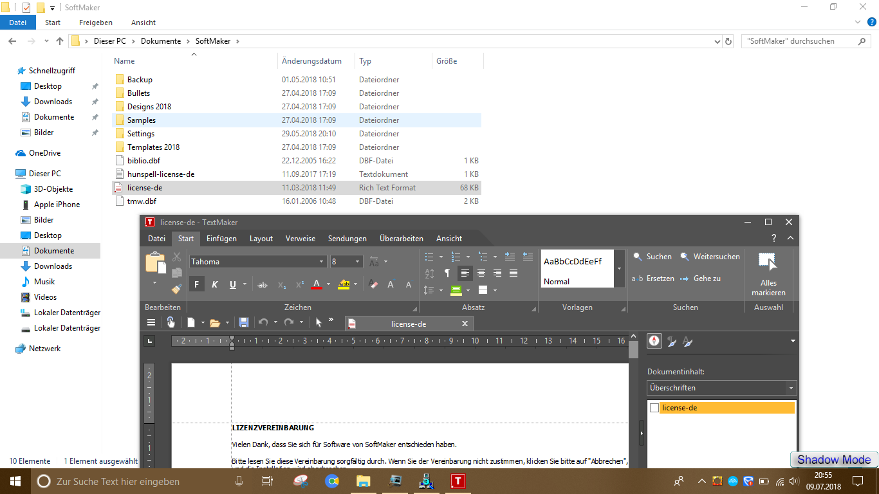The height and width of the screenshot is (494, 879).
Task: Click the yellow text highlight color
Action: click(344, 284)
